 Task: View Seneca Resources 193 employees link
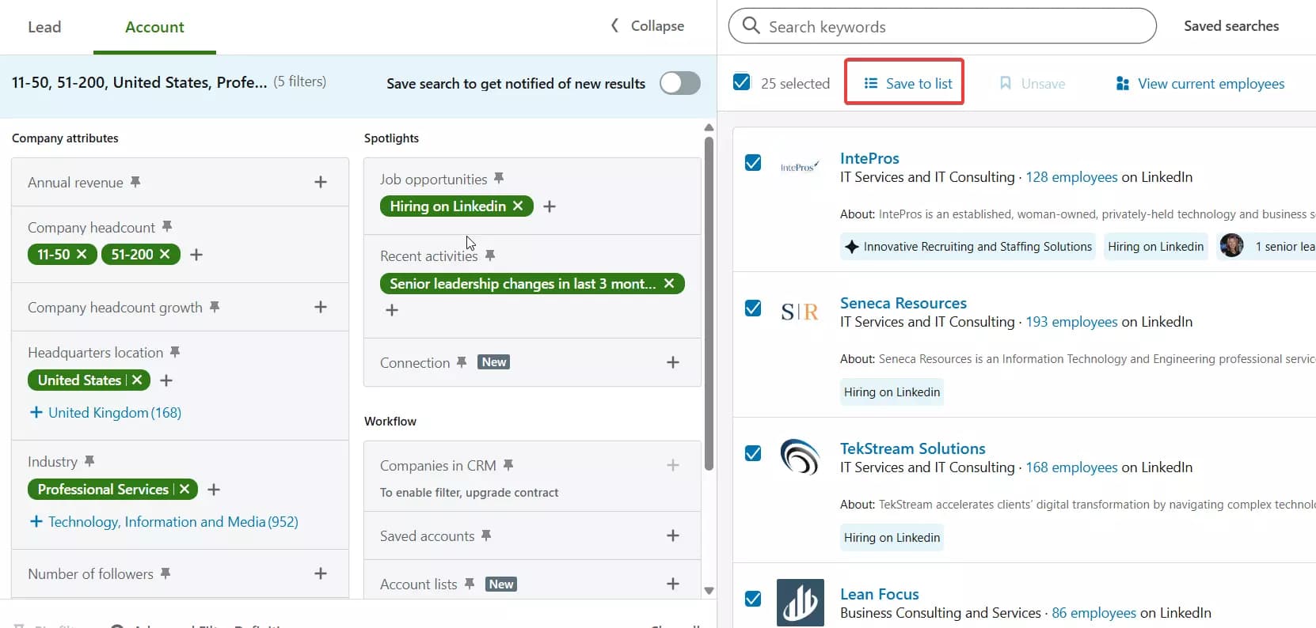coord(1072,322)
